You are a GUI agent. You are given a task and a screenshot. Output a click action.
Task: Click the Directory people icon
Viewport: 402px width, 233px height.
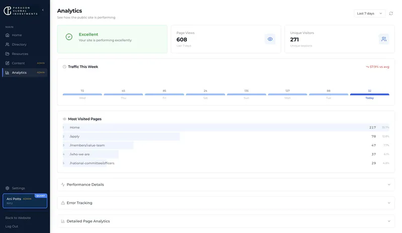8,44
